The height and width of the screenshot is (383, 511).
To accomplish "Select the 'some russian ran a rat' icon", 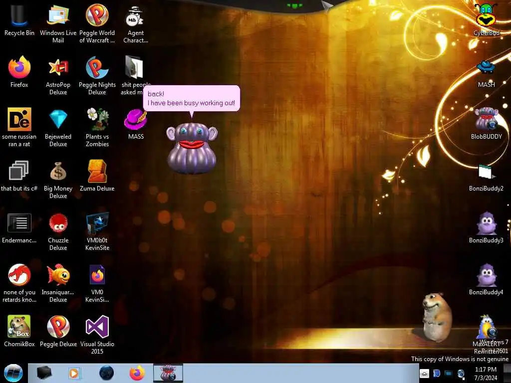I will coord(19,128).
